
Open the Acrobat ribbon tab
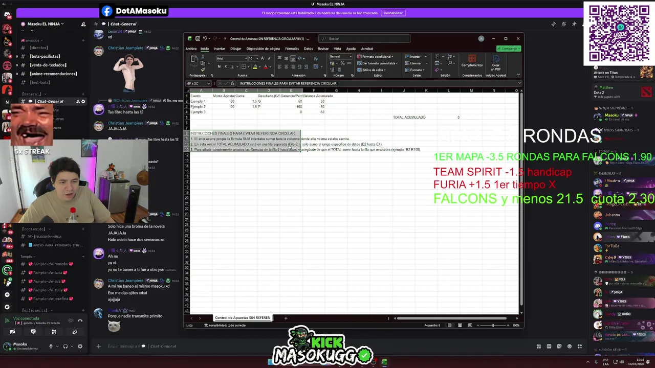click(367, 49)
